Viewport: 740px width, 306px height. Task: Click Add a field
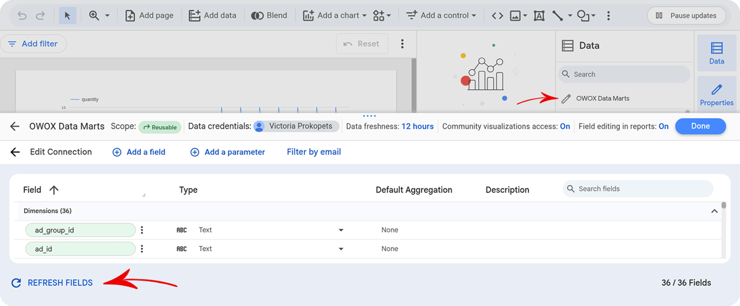point(139,152)
